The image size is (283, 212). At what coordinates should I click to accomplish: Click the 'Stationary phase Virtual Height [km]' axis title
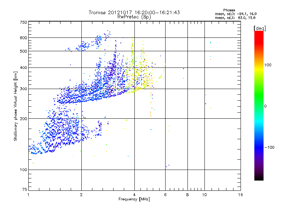16,106
